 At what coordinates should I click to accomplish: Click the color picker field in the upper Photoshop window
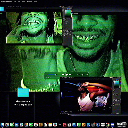(68, 14)
